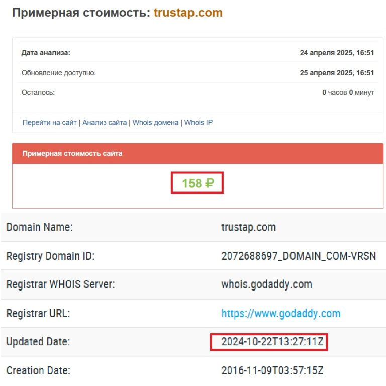This screenshot has height=386, width=386.
Task: Open the https://www.godaddy.com registrar URL
Action: [x=280, y=313]
